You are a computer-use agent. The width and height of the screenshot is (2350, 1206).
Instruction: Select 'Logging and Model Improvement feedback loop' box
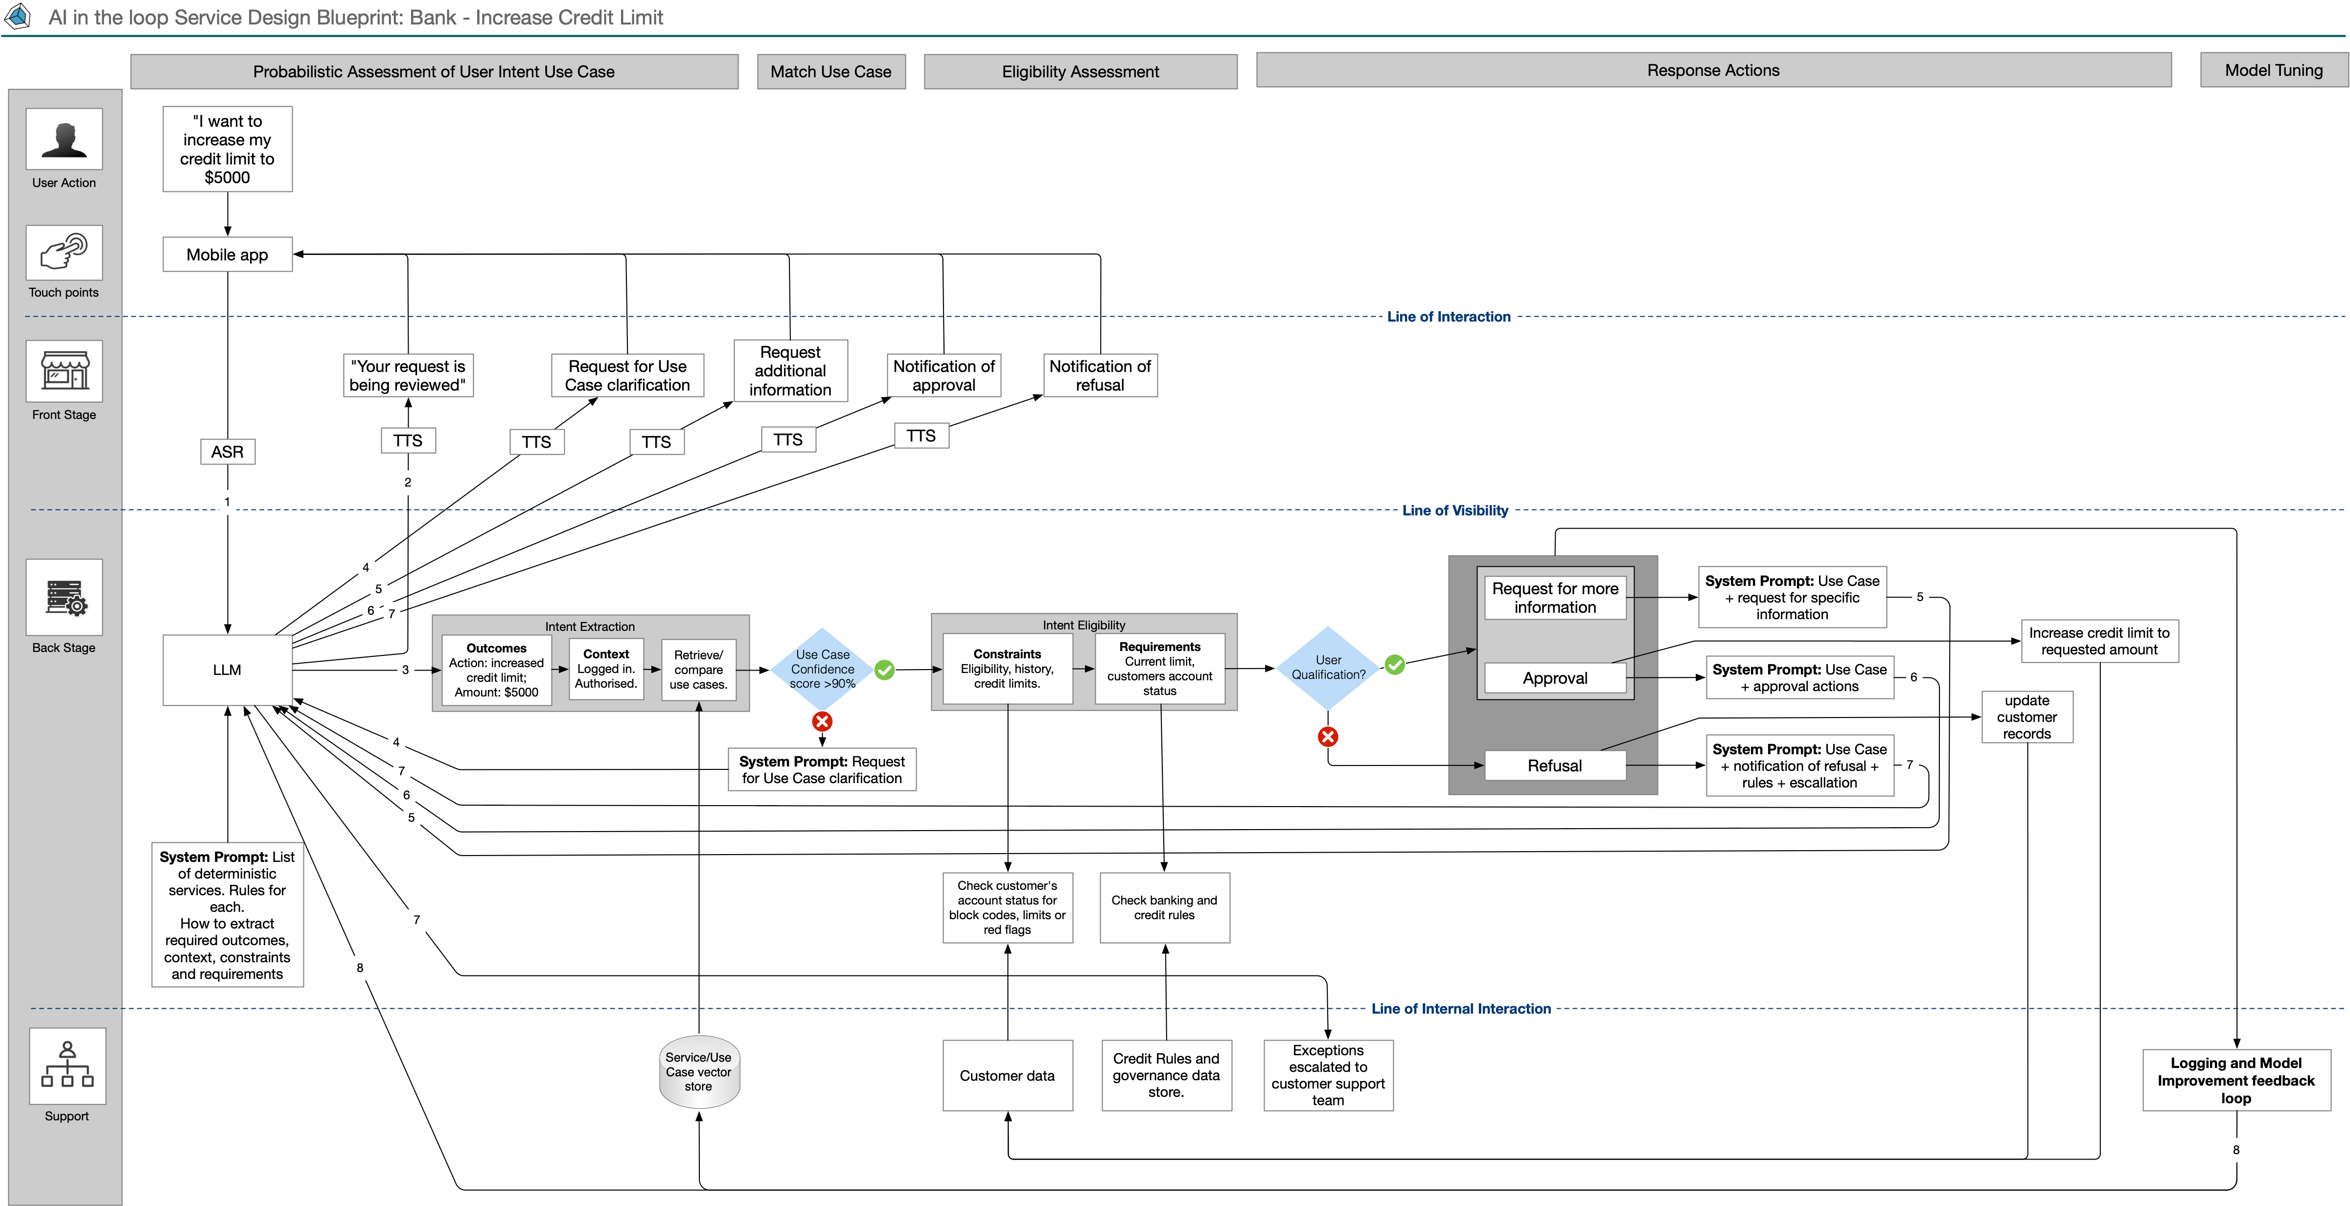2236,1080
